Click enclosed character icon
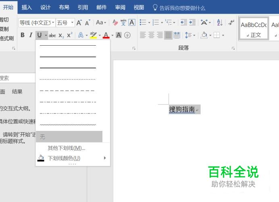 coord(127,35)
